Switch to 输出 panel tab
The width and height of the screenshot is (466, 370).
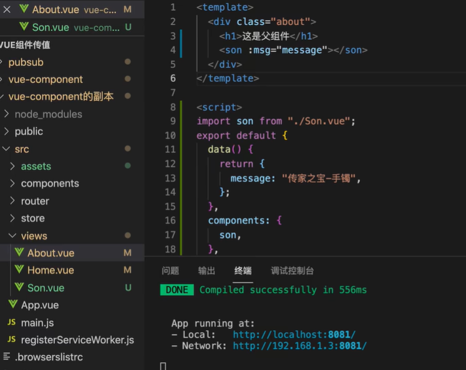(x=206, y=271)
